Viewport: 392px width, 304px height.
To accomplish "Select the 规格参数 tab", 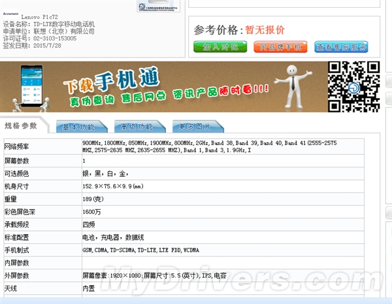I will tap(22, 126).
